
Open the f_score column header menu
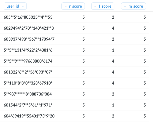[x=103, y=6]
